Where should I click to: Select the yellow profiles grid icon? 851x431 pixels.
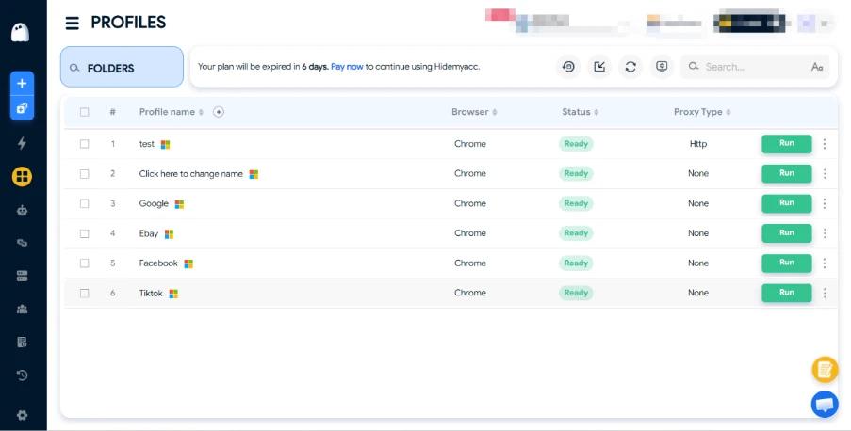point(22,176)
